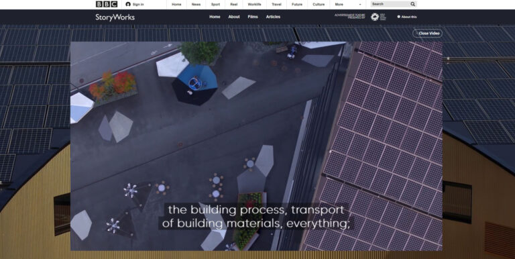Open the News section
The image size is (515, 259).
196,4
